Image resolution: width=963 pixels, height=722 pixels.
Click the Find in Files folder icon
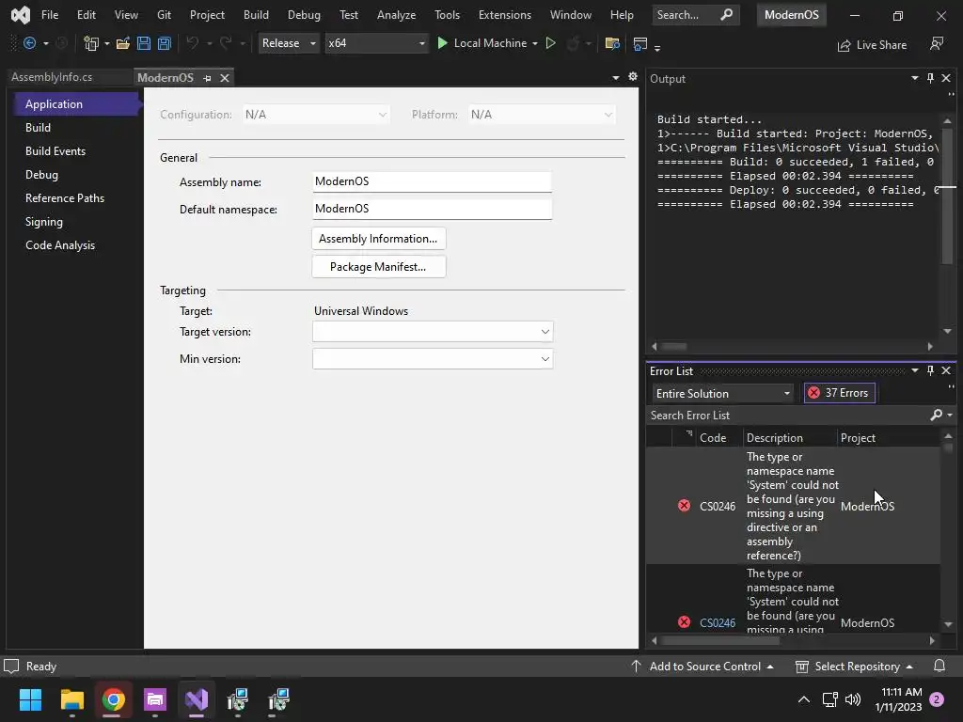(x=611, y=43)
